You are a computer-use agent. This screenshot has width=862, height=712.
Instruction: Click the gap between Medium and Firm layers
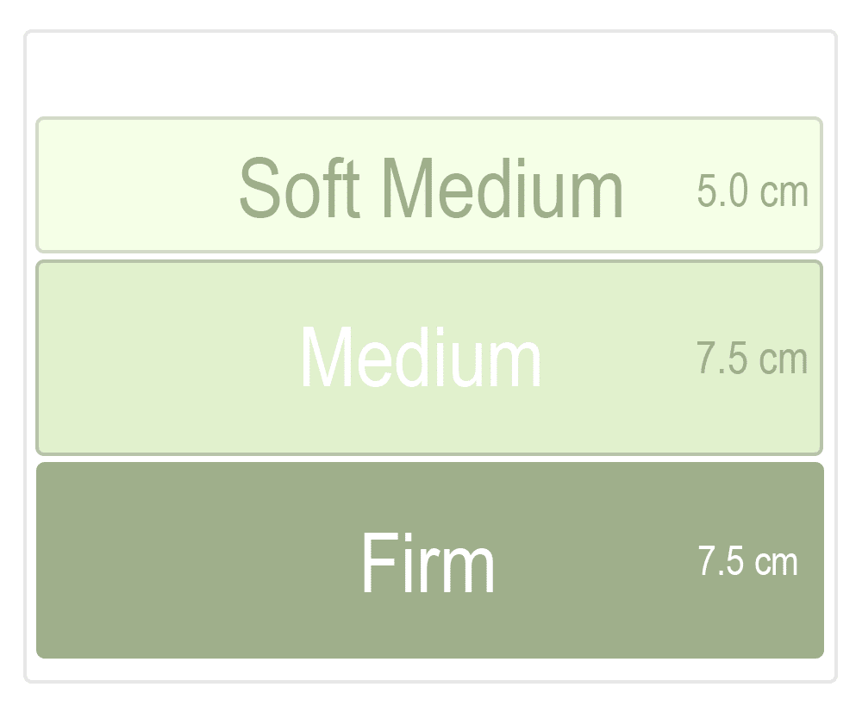[429, 459]
